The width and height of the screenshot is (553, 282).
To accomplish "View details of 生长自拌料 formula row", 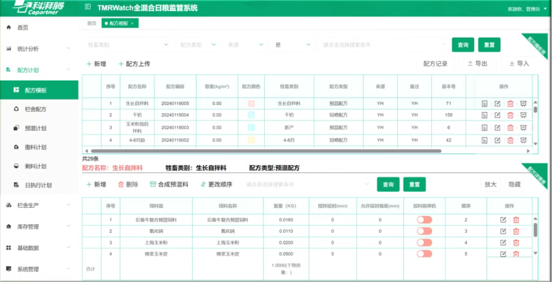I will [x=484, y=103].
